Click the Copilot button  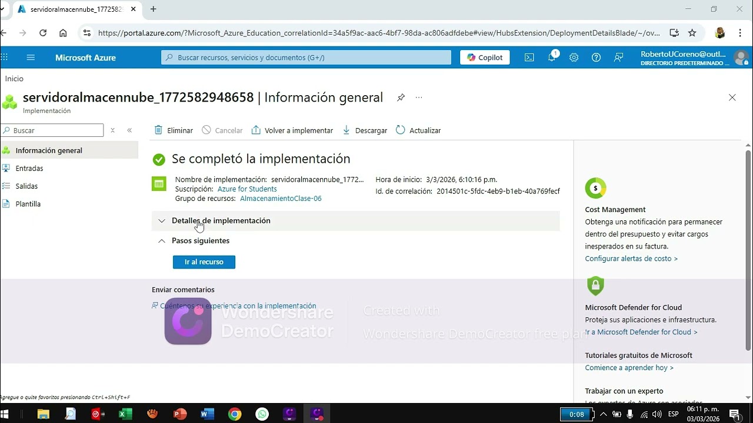point(485,58)
